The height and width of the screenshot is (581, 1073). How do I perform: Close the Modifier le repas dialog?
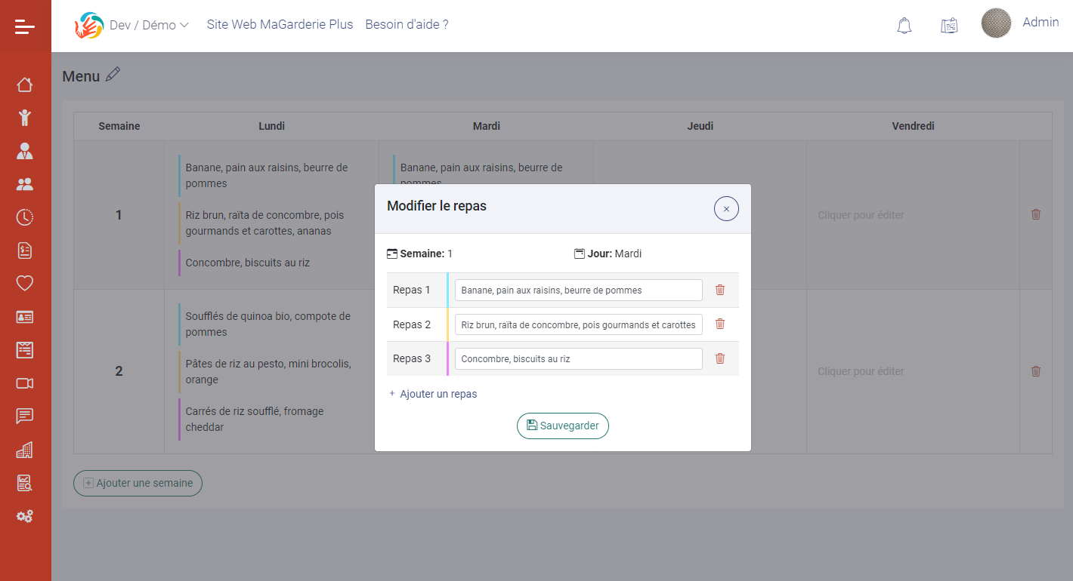[x=726, y=209]
